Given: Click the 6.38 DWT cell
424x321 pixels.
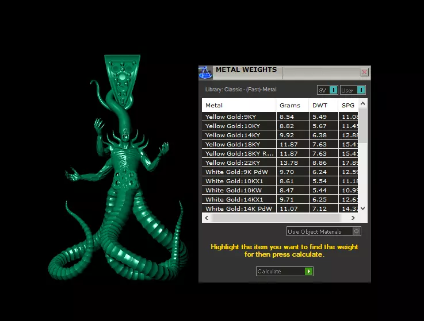Looking at the screenshot, I should (324, 135).
